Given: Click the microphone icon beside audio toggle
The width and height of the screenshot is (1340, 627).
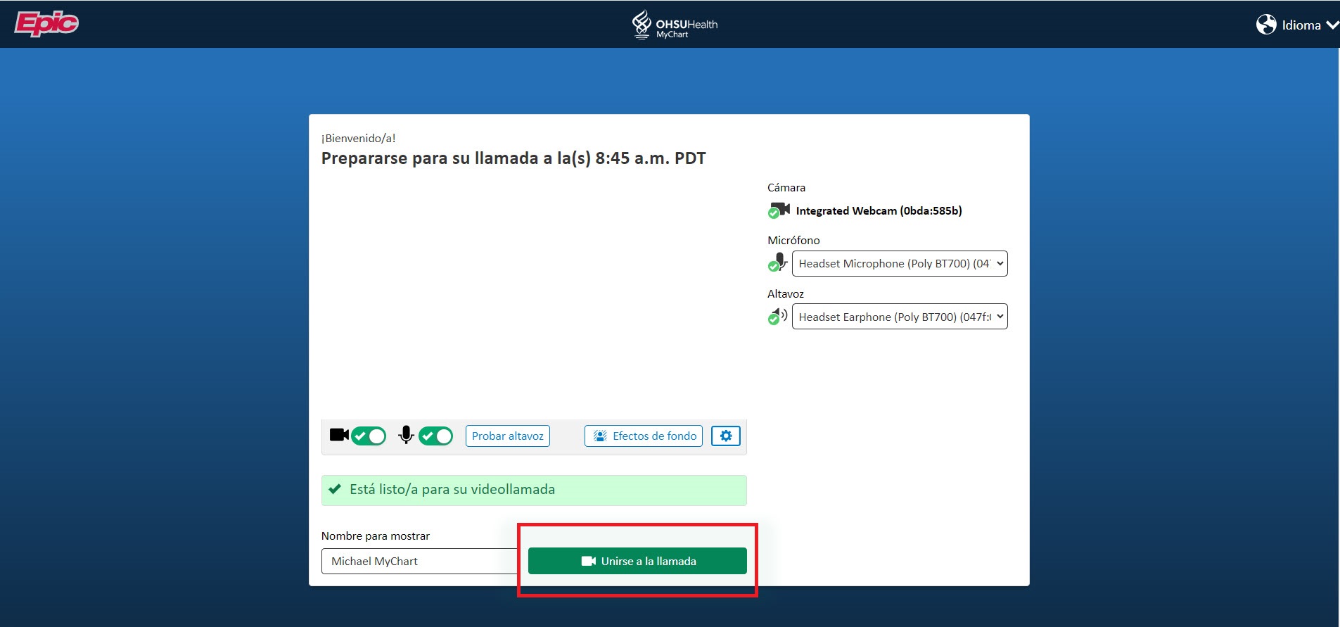Looking at the screenshot, I should click(406, 436).
